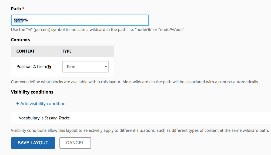Click the wildcard help text under Path field
The image size is (271, 155).
click(x=98, y=30)
